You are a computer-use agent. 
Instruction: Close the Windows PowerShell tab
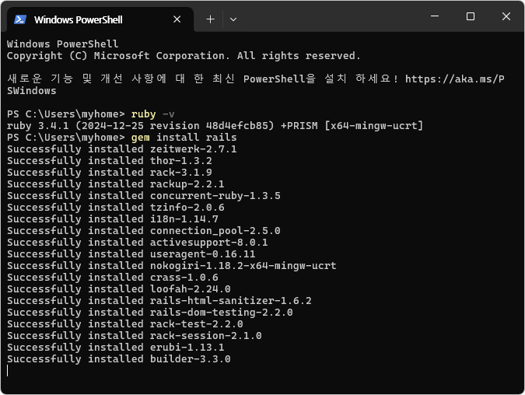[x=177, y=19]
